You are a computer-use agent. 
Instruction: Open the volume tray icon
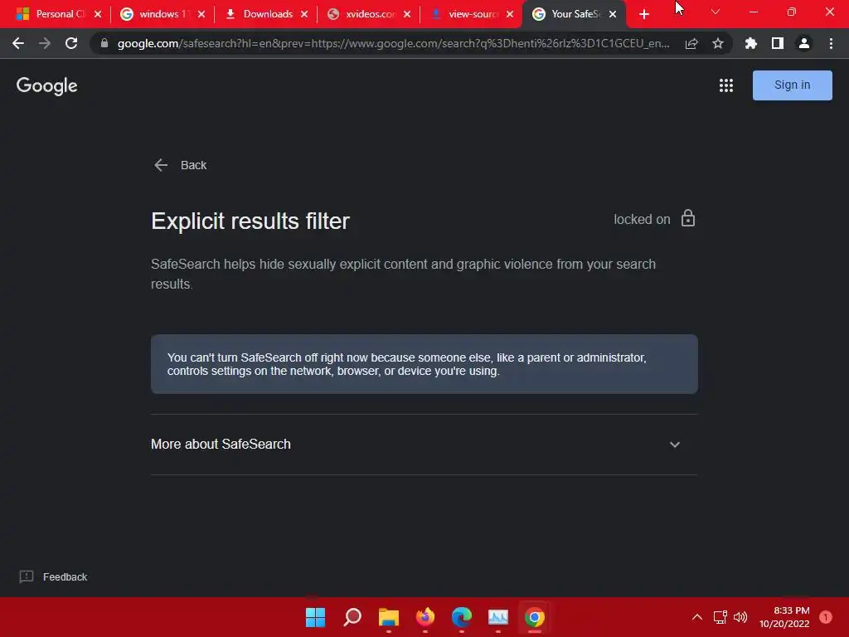[x=740, y=617]
